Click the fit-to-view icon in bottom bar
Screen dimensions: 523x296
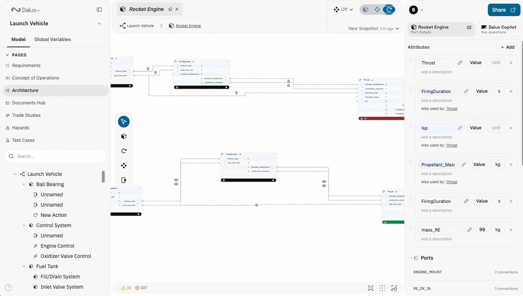click(371, 288)
